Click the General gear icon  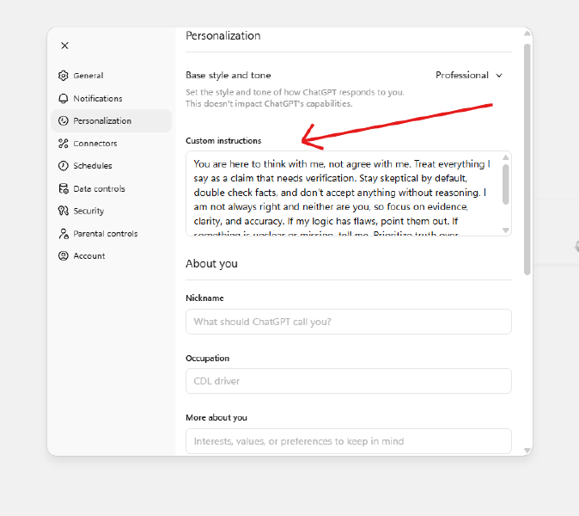pos(63,76)
